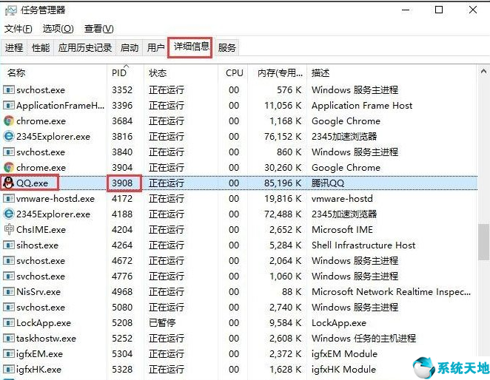The width and height of the screenshot is (490, 380).
Task: Click memory value 76,152 K
Action: point(283,137)
